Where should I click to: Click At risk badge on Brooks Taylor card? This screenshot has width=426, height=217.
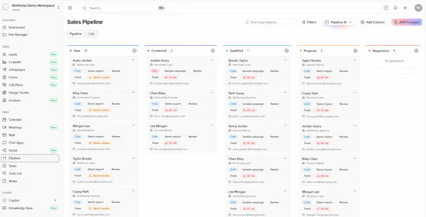point(249,77)
